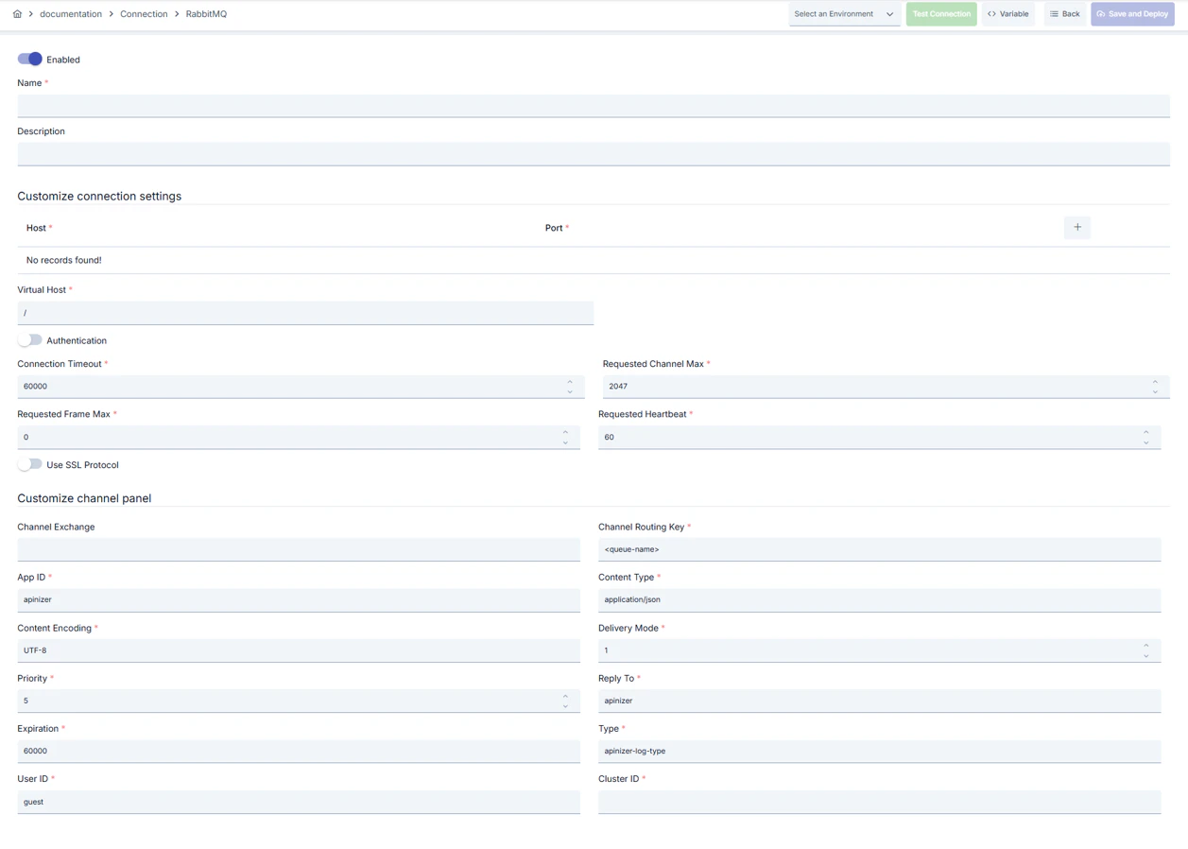
Task: Increase Requested Channel Max value
Action: click(x=1155, y=382)
